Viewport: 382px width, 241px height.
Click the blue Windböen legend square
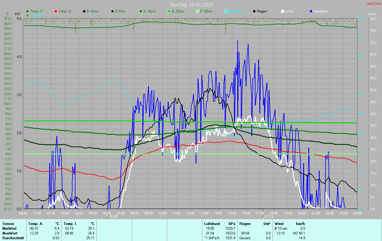coord(311,11)
